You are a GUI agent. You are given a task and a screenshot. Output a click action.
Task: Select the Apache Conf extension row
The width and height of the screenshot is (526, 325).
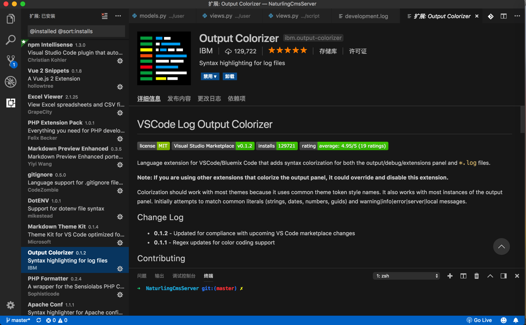[x=75, y=308]
